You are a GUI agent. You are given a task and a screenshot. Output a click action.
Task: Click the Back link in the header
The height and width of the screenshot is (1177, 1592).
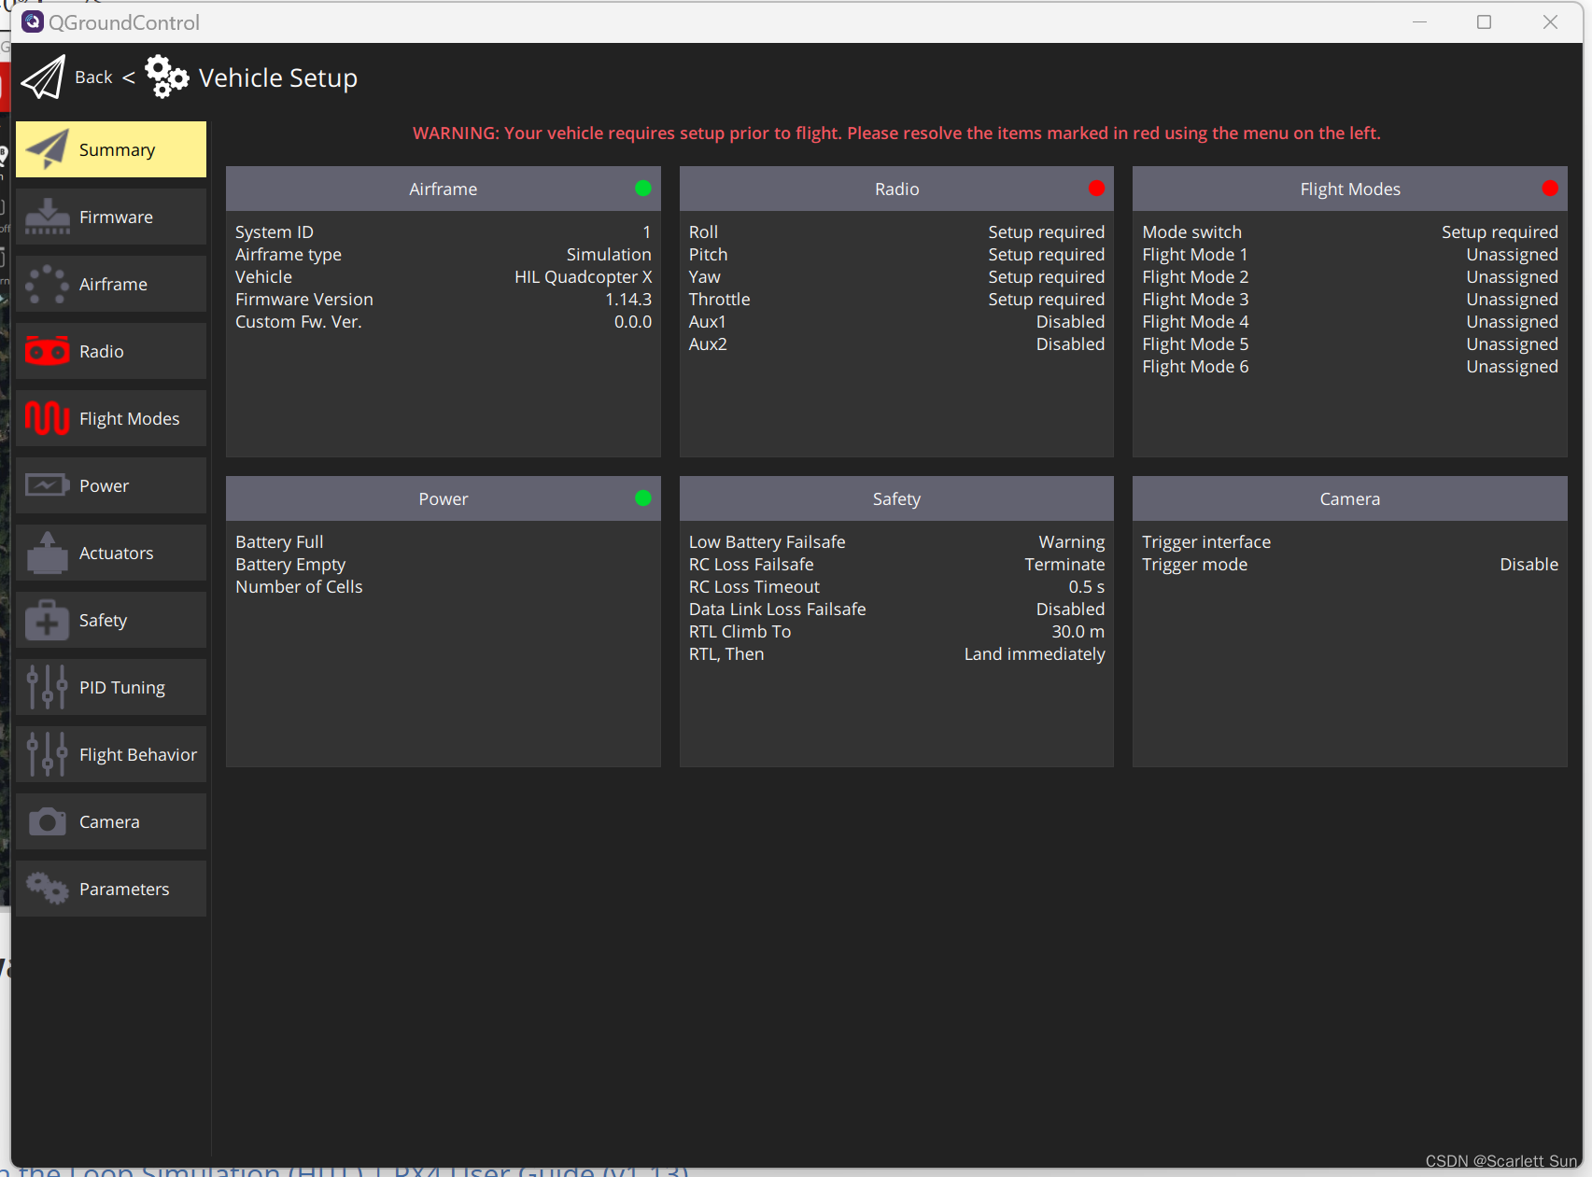click(93, 77)
